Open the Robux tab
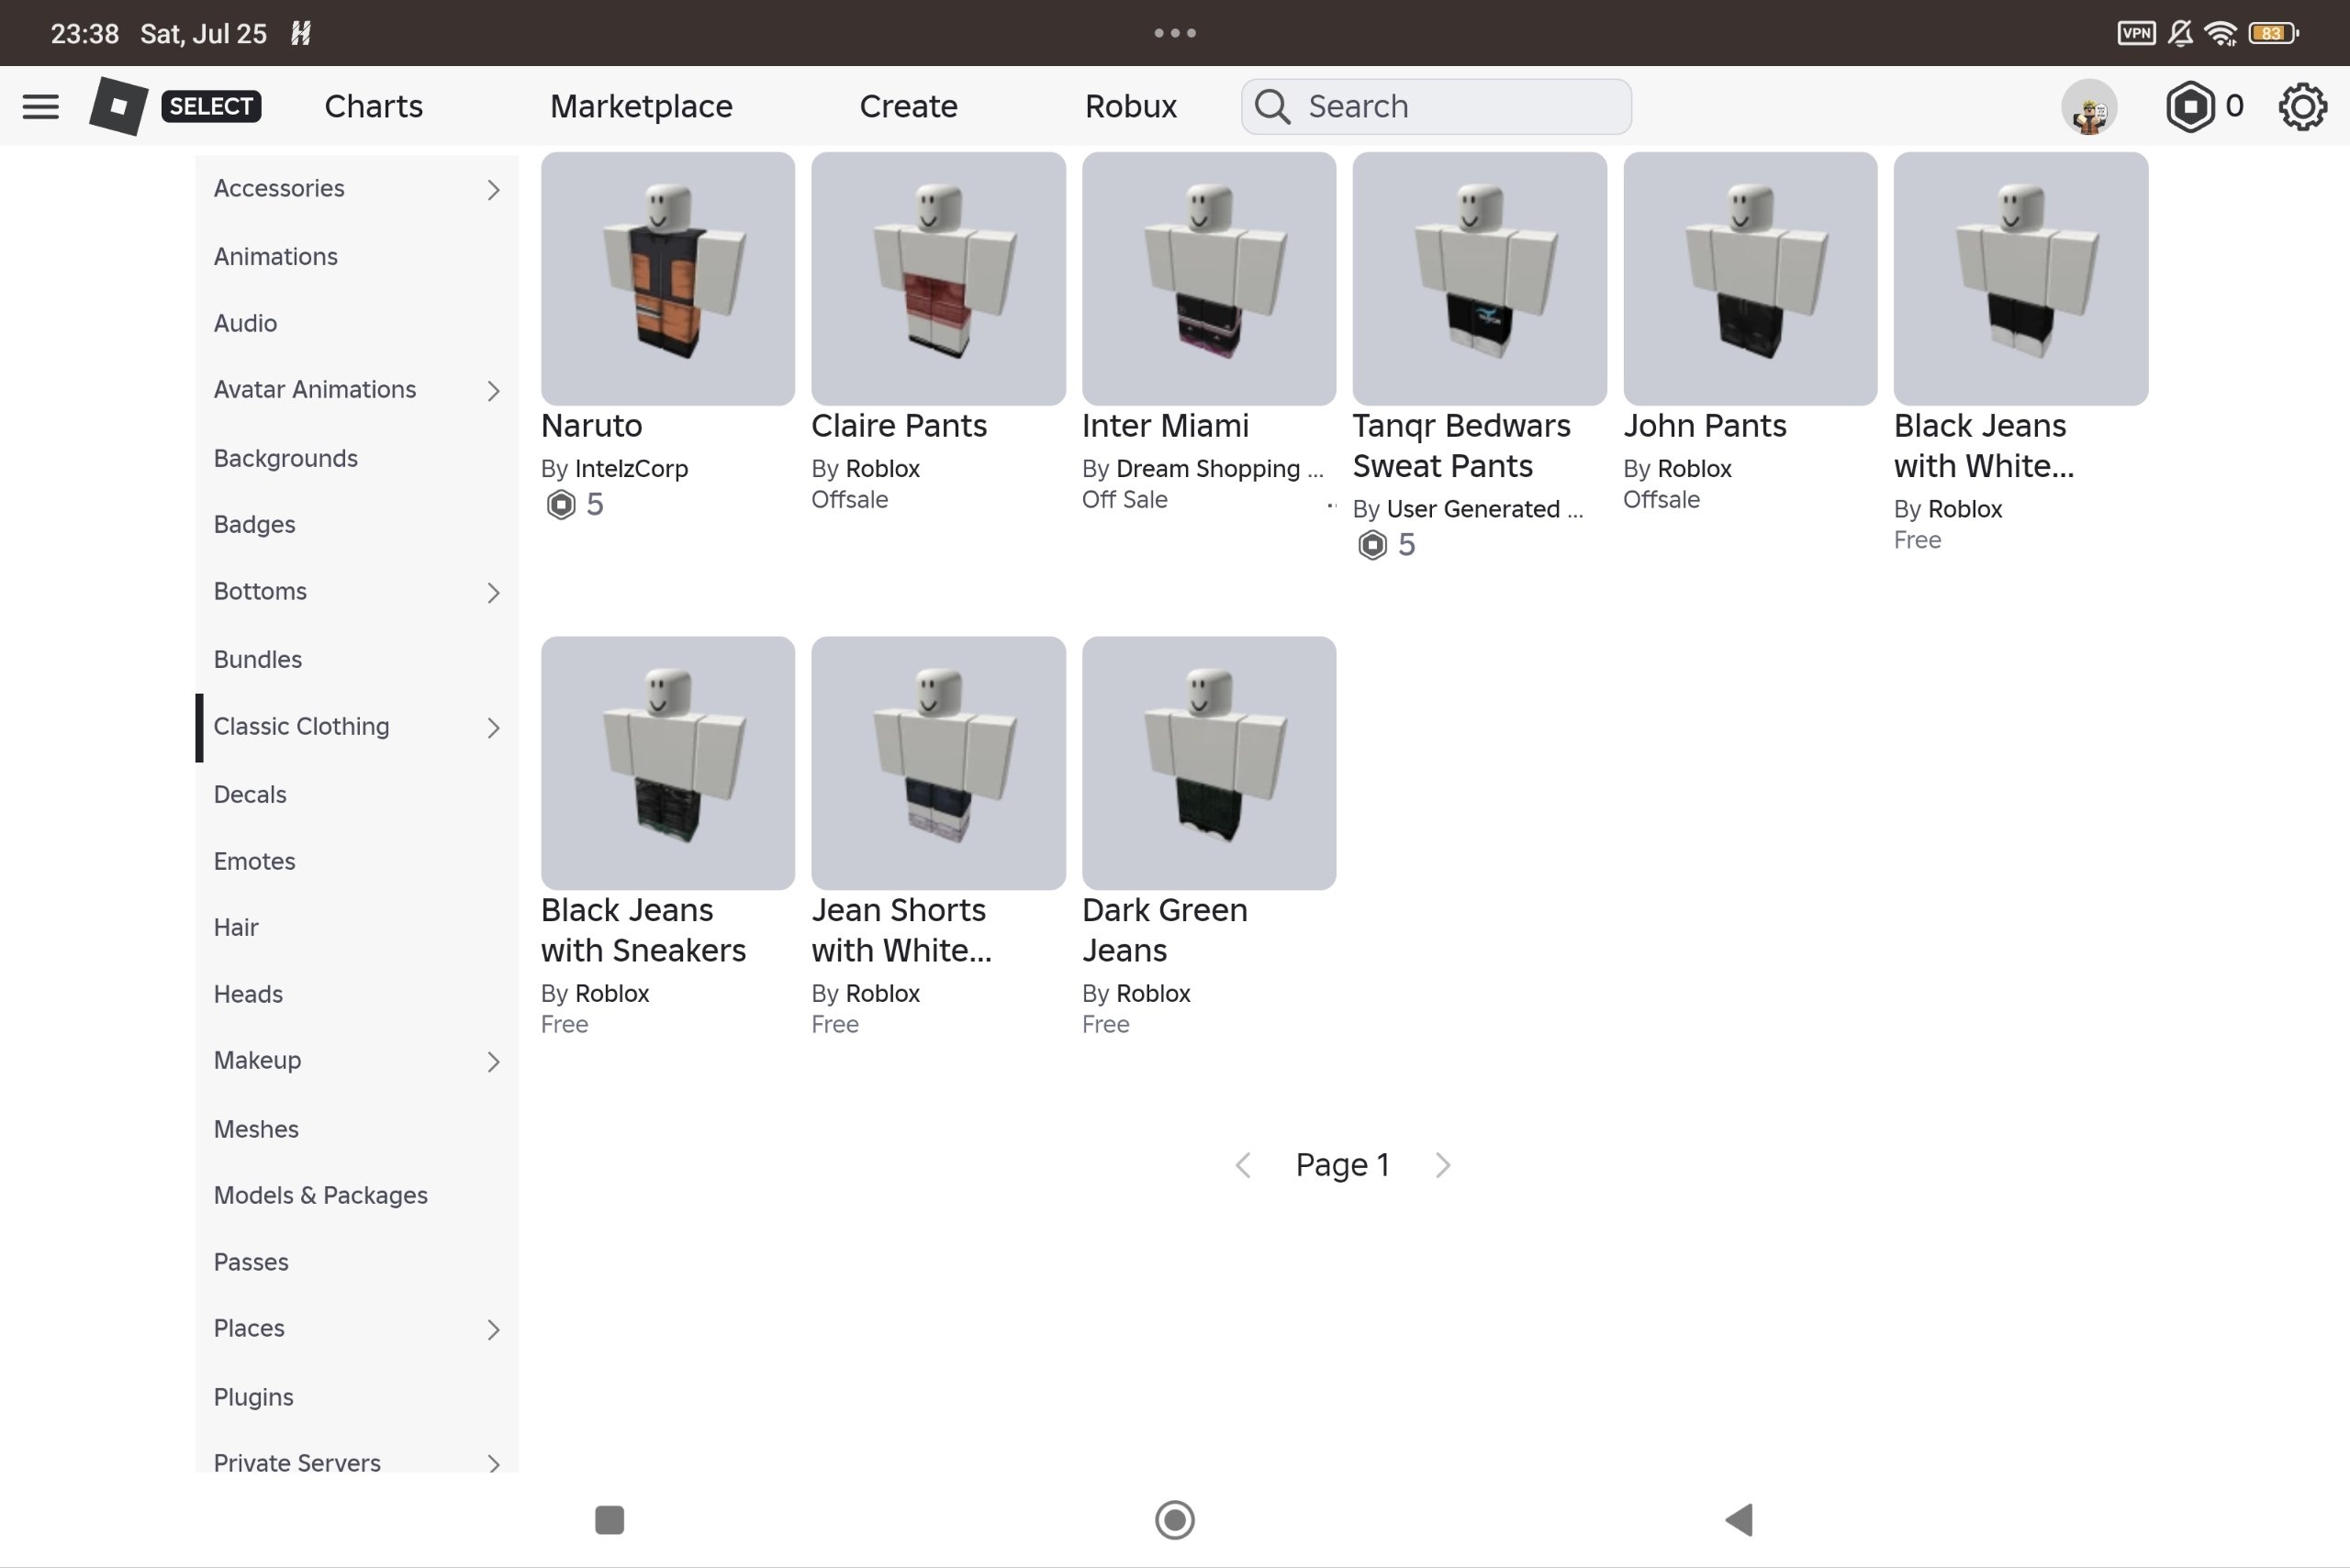Screen dimensions: 2350x1568 tap(1131, 106)
